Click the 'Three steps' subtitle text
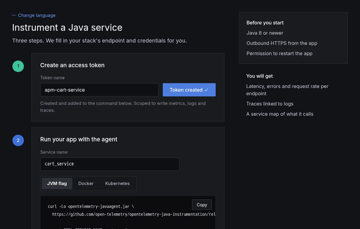This screenshot has height=229, width=360. (x=100, y=41)
